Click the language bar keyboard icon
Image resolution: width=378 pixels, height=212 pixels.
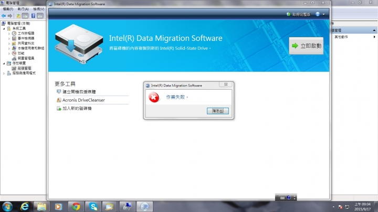point(282,198)
